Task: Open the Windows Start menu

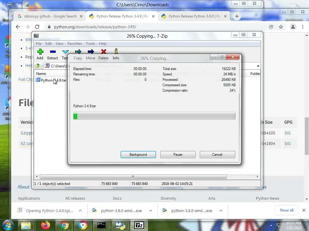Action: tap(8, 225)
